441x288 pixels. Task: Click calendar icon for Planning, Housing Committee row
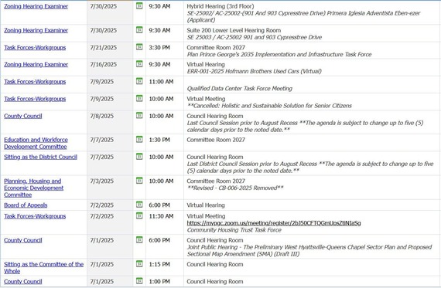tap(139, 181)
